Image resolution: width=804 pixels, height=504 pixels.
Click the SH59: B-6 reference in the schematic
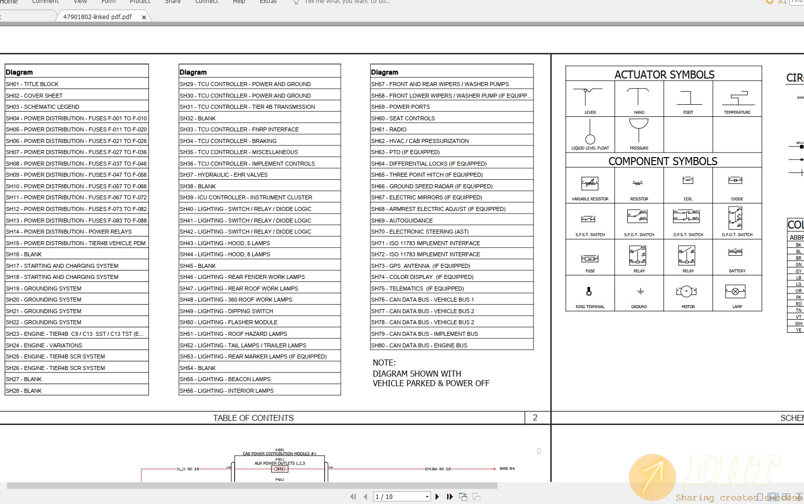tap(507, 469)
